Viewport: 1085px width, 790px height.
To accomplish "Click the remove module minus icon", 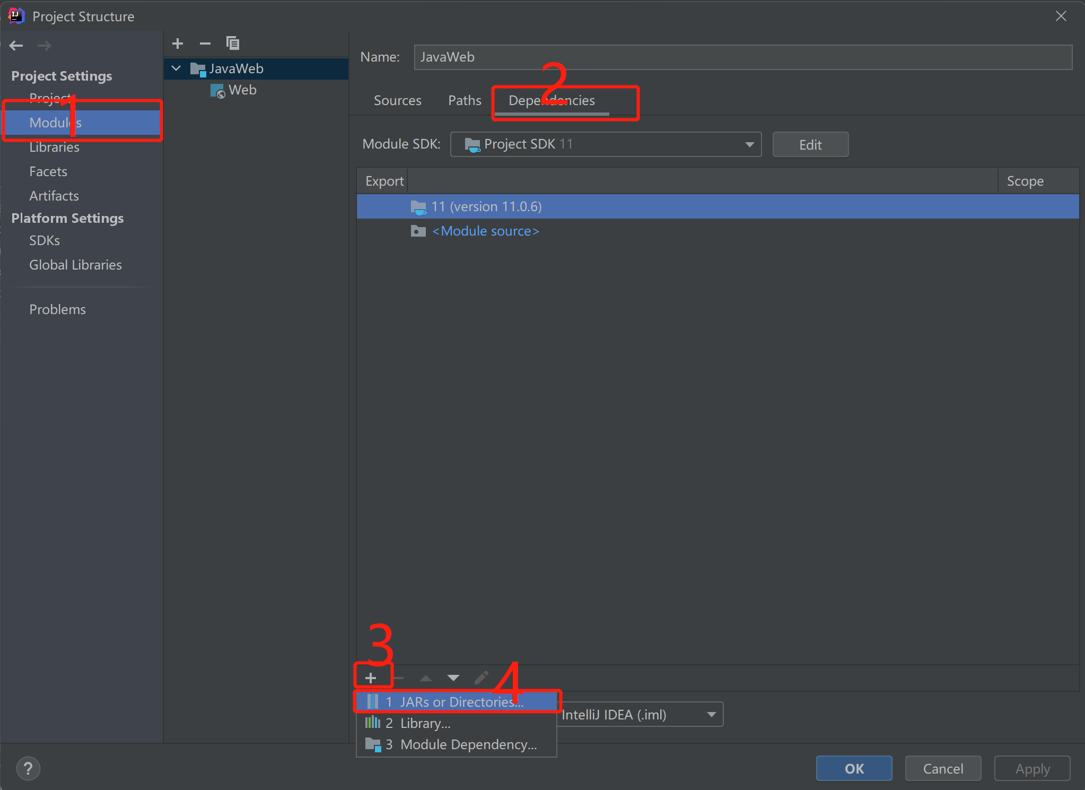I will pyautogui.click(x=205, y=44).
